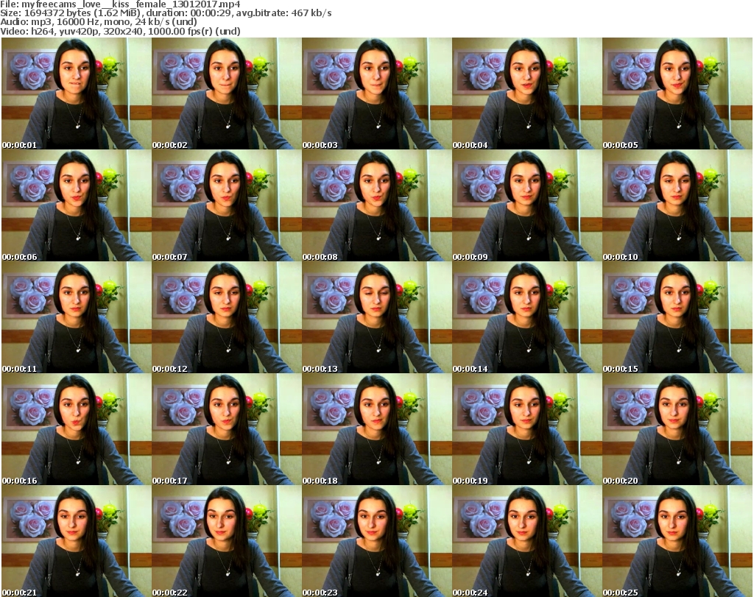
Task: Open the 00:00:12 thumbnail
Action: click(227, 317)
